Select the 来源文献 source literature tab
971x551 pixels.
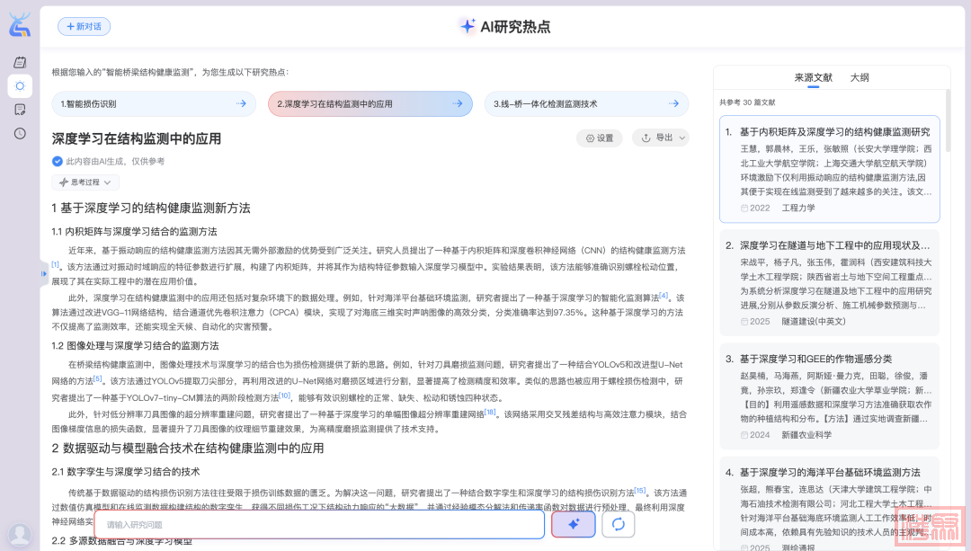[813, 78]
